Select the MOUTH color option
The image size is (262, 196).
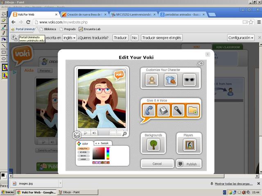click(x=83, y=149)
